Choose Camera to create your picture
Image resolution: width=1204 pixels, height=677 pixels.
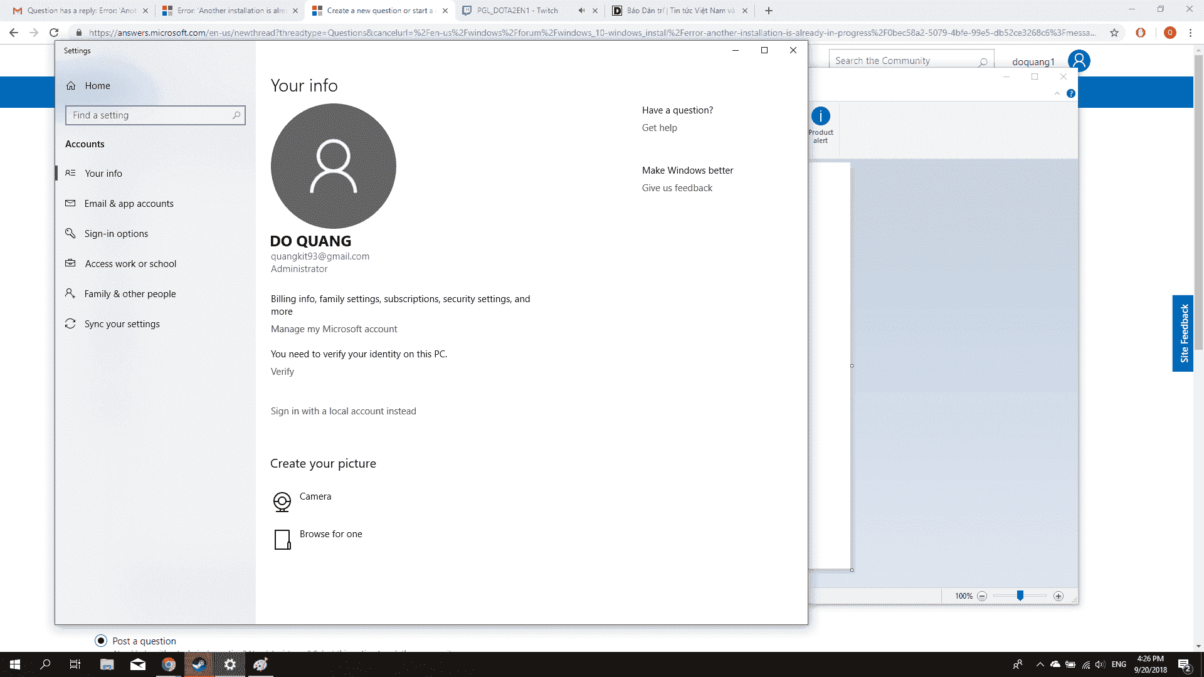click(x=302, y=501)
